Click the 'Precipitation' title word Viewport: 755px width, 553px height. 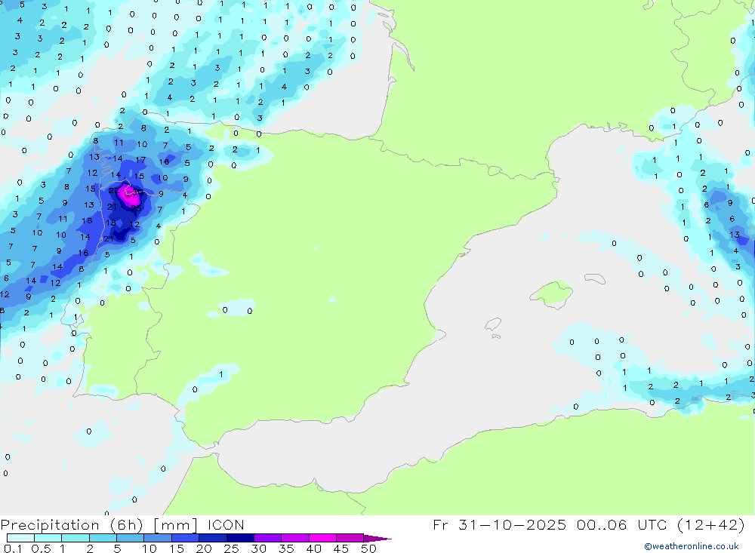pos(50,525)
